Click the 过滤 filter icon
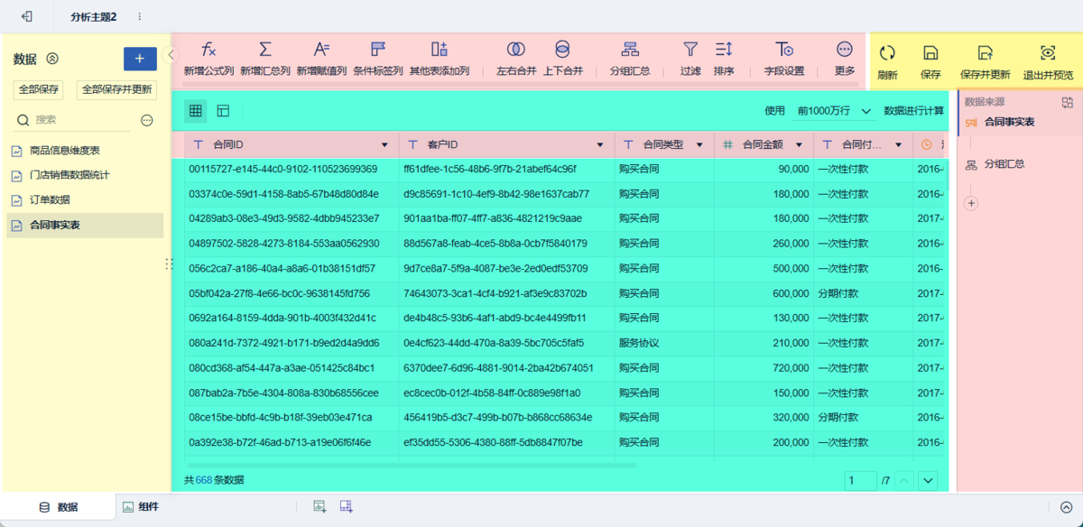Image resolution: width=1083 pixels, height=527 pixels. (690, 50)
